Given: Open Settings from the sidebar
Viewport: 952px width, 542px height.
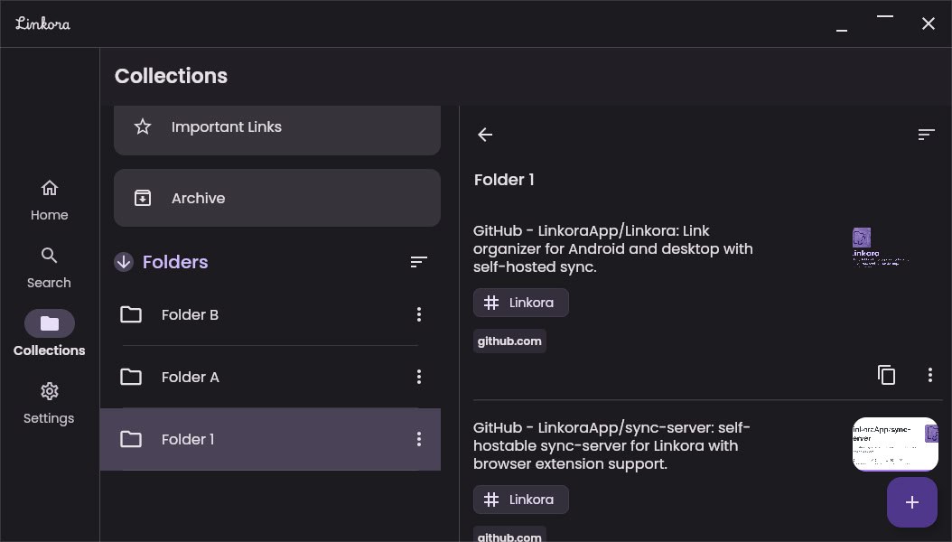Looking at the screenshot, I should pyautogui.click(x=50, y=403).
